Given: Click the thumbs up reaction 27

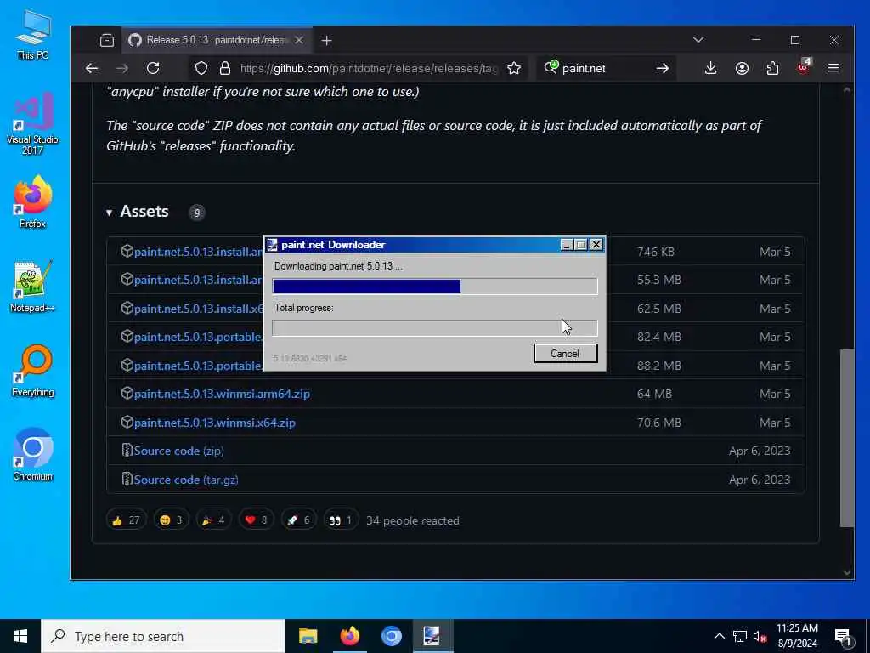Looking at the screenshot, I should (126, 520).
